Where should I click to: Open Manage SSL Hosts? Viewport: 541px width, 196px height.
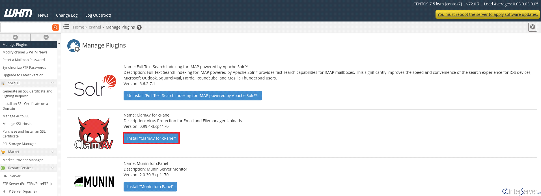tap(17, 124)
